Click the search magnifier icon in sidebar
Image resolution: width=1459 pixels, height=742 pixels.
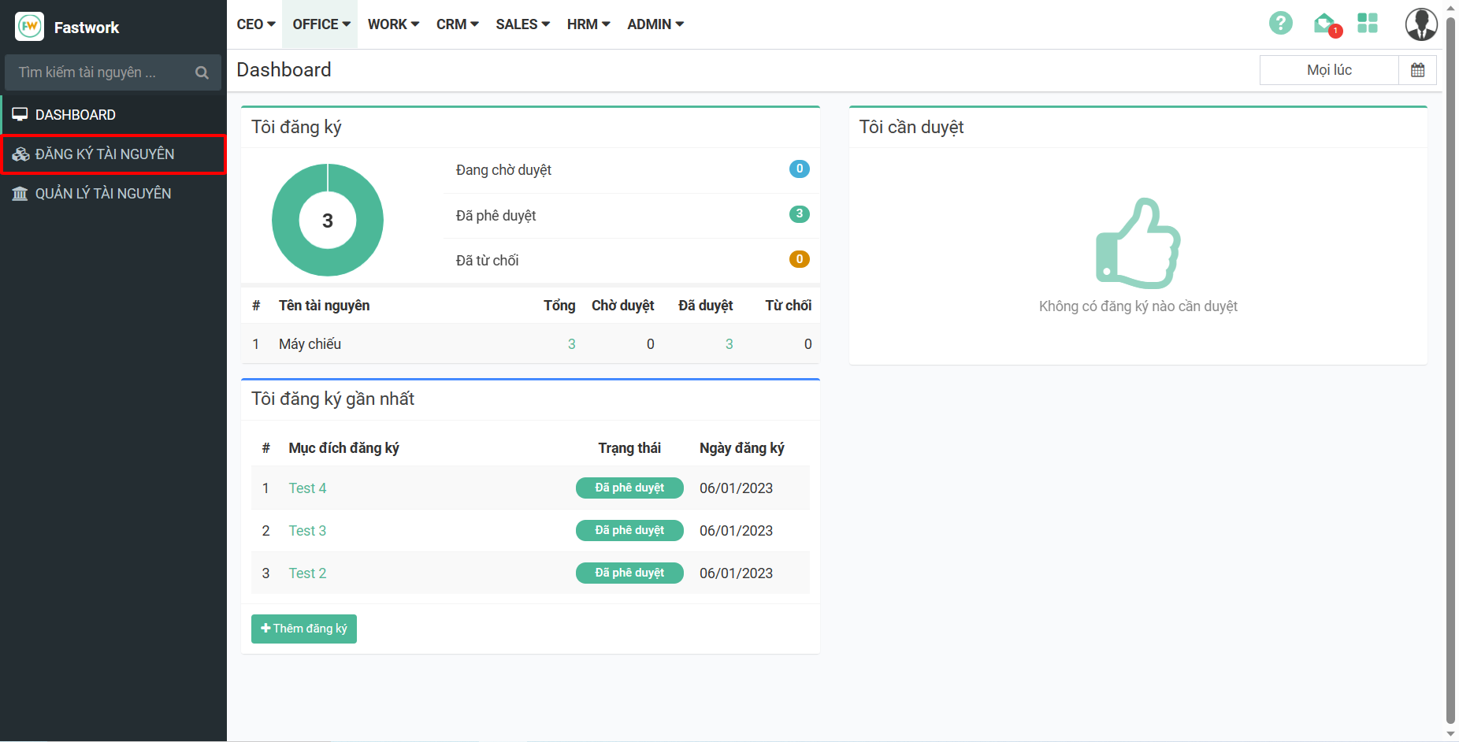click(x=202, y=72)
